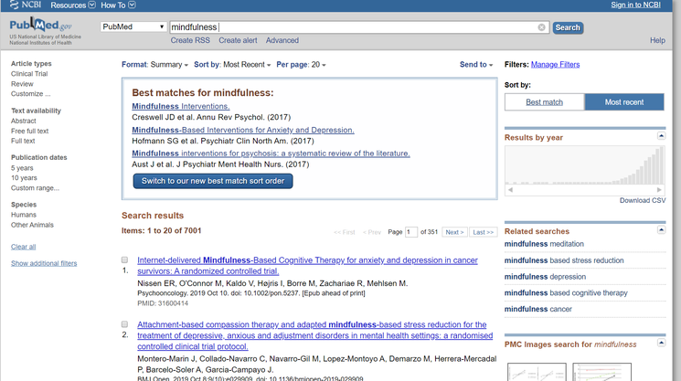Tick the checkbox for result 2
This screenshot has height=381, width=681.
point(124,324)
